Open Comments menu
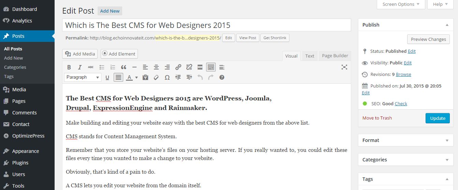The image size is (458, 190). point(27,113)
